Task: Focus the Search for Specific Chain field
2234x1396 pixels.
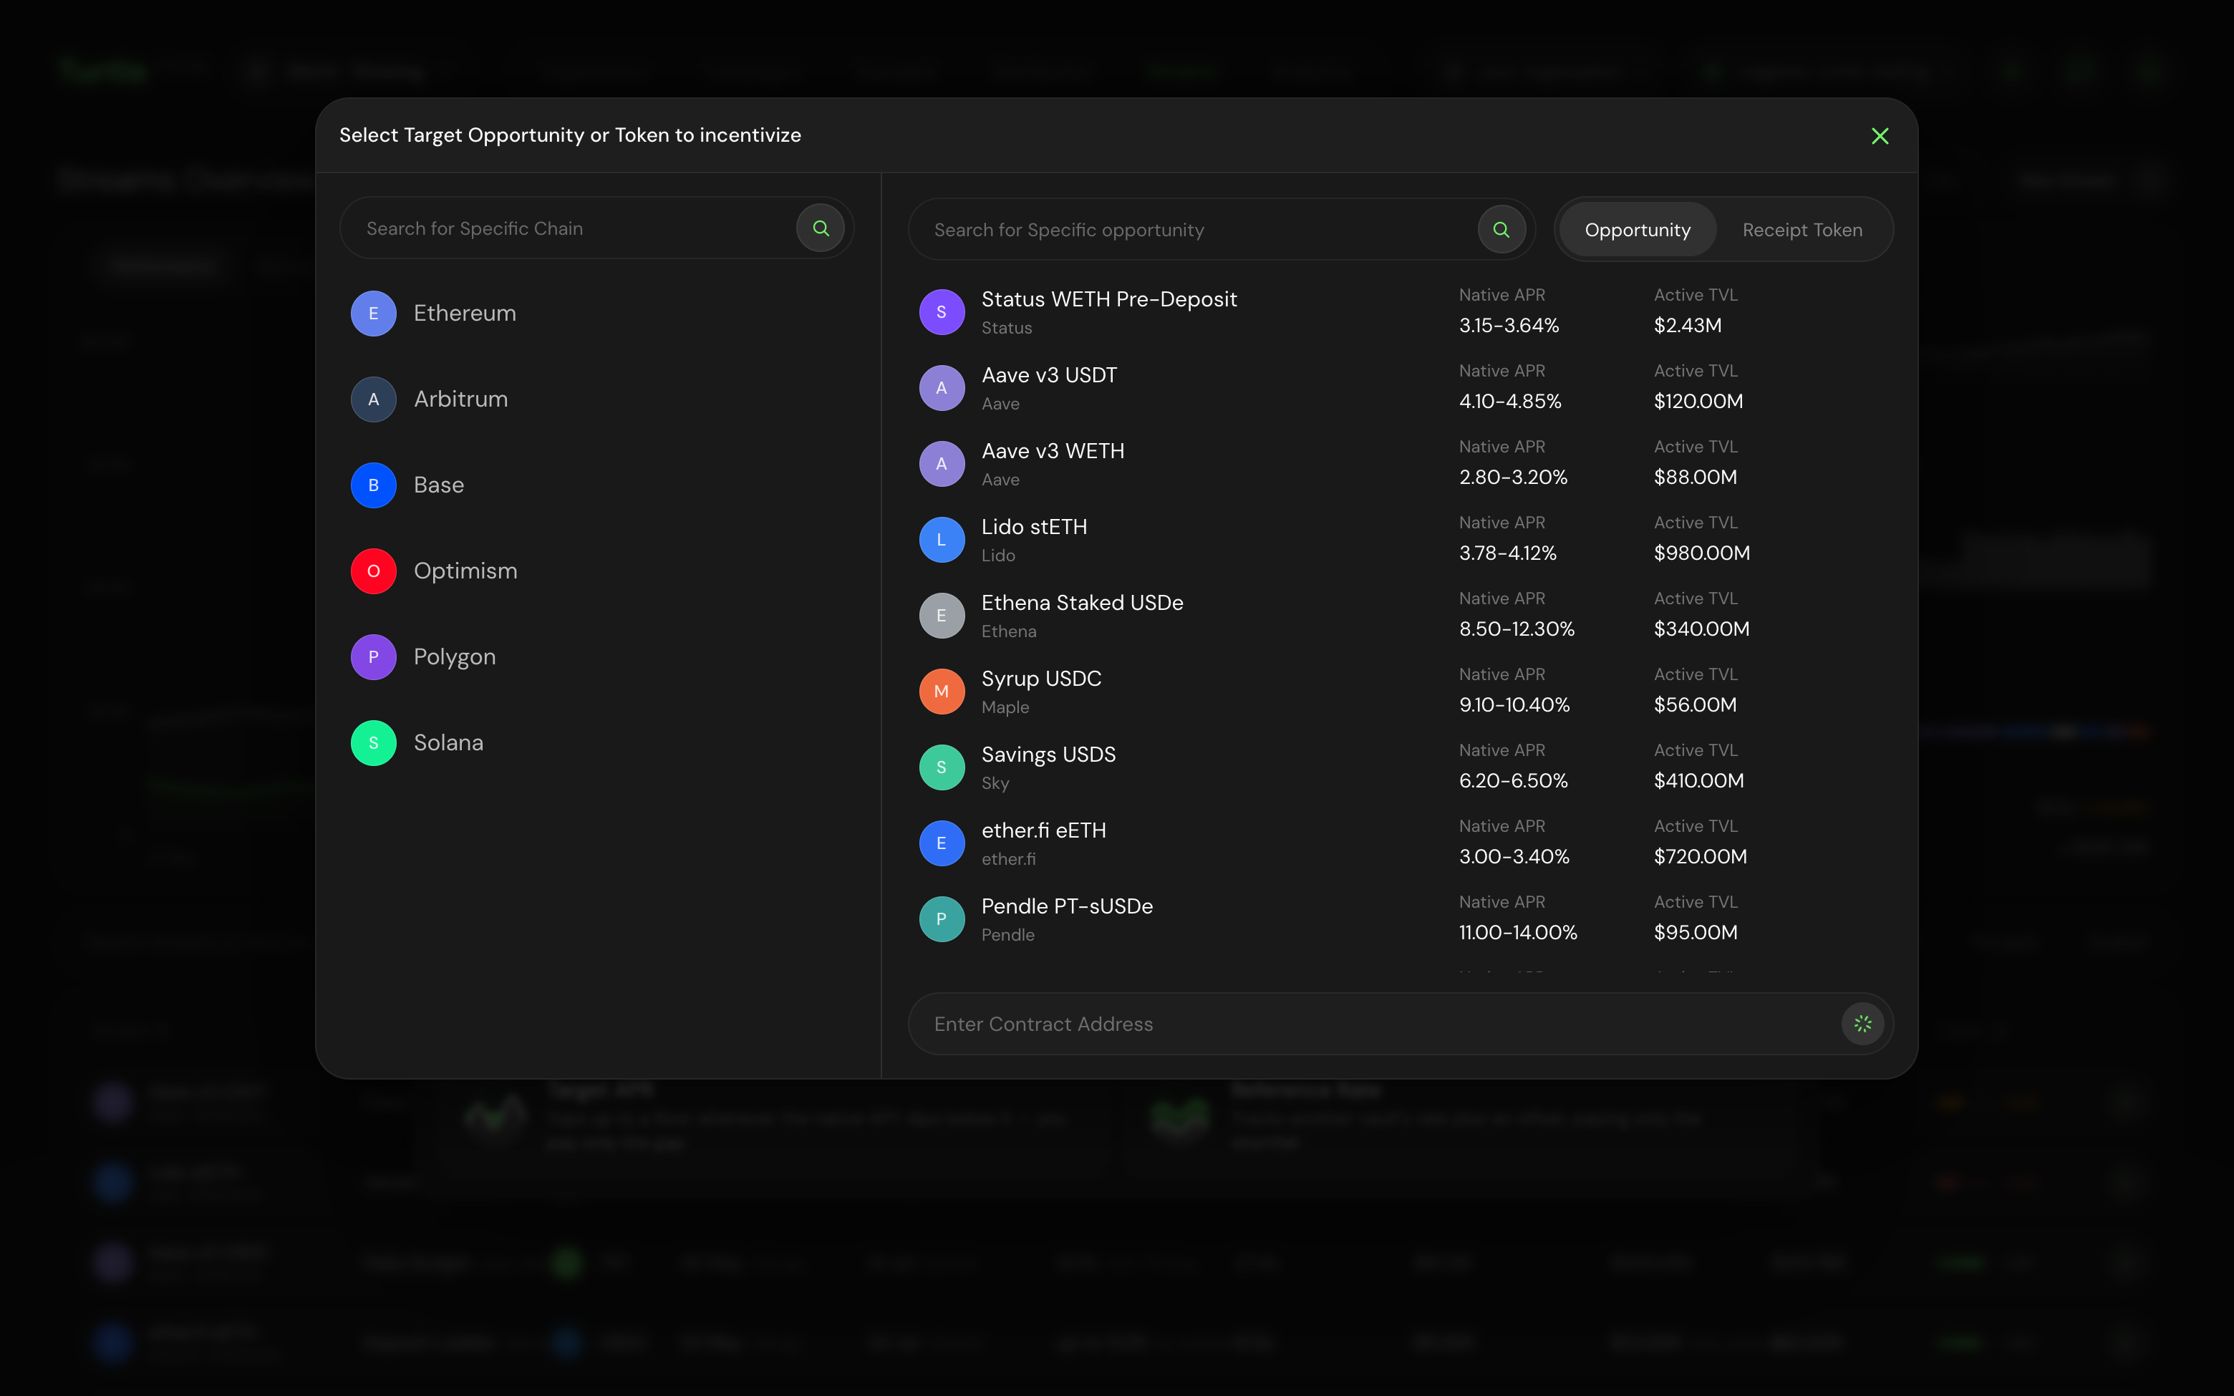Action: coord(596,228)
